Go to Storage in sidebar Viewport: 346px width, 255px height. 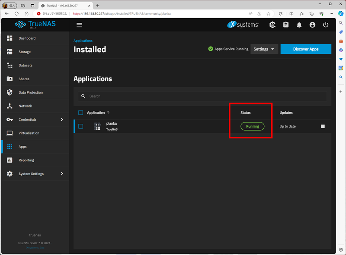(x=35, y=52)
